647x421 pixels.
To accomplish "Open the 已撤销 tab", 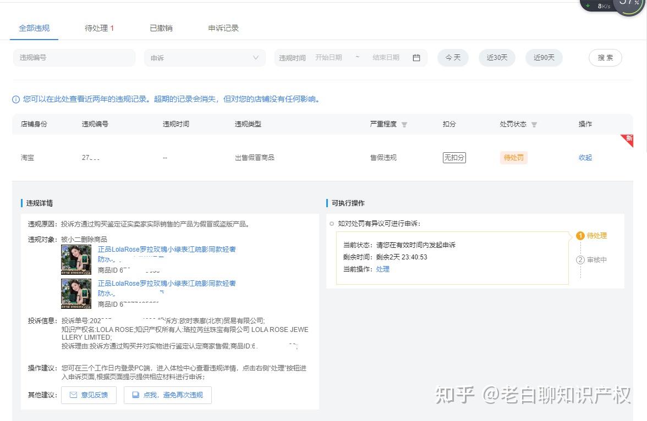I will (x=161, y=28).
